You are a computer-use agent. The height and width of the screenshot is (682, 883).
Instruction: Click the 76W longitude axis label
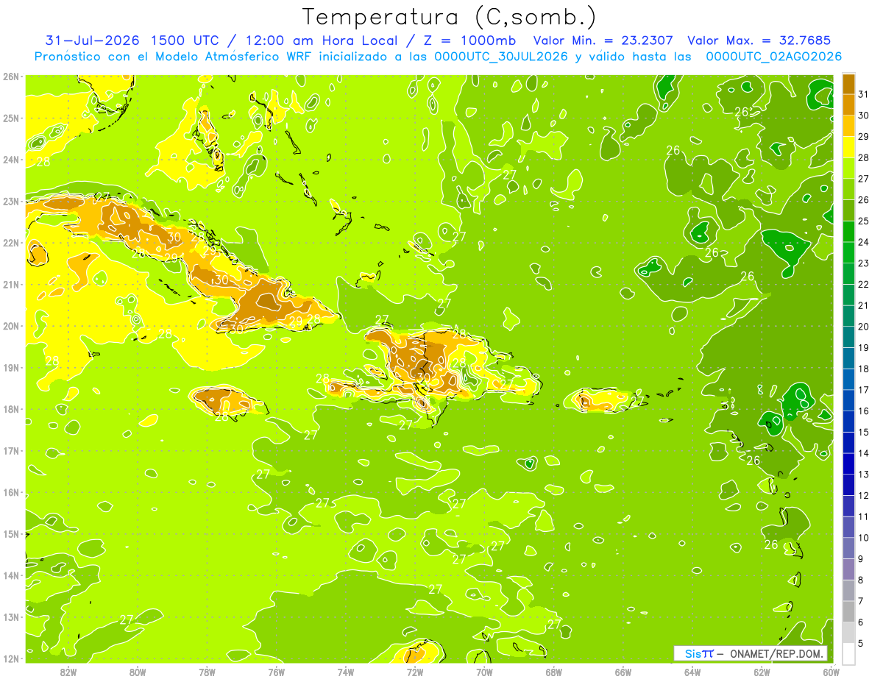click(276, 672)
